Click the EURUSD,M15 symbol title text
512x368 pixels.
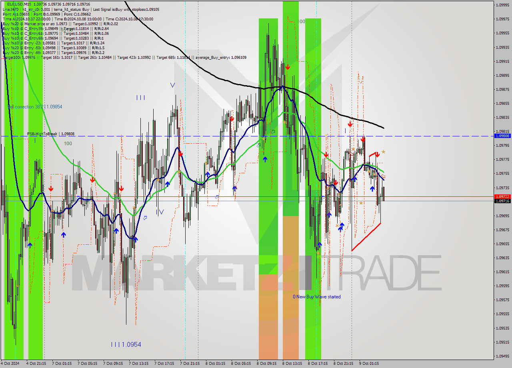point(48,4)
